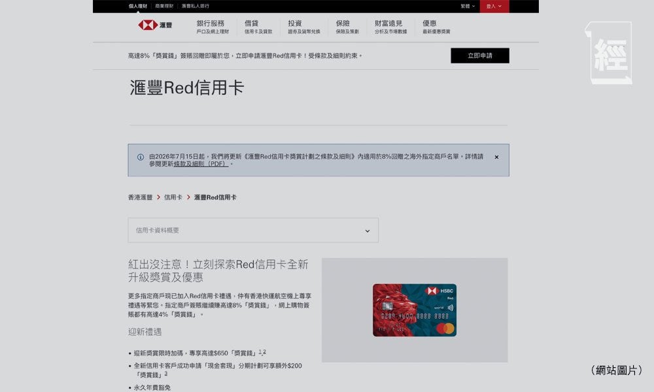The image size is (654, 392).
Task: Click 滙豐Red信用卡 breadcrumb item
Action: pyautogui.click(x=215, y=197)
